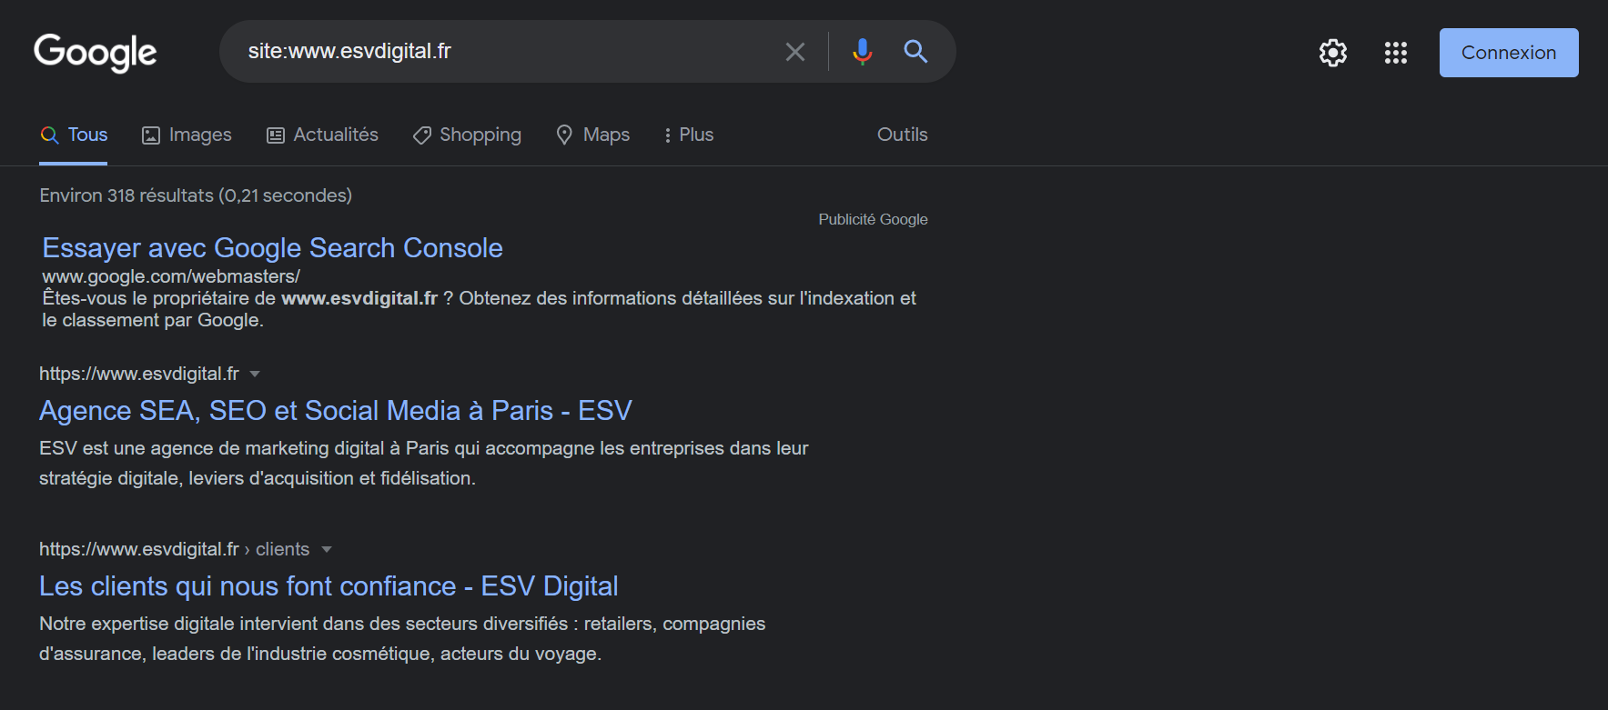Start voice search with microphone icon
The image size is (1608, 710).
862,52
